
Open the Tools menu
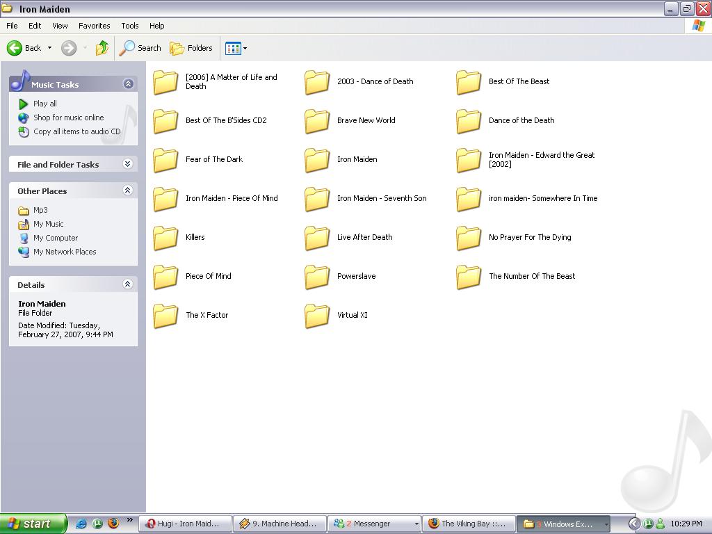[130, 26]
